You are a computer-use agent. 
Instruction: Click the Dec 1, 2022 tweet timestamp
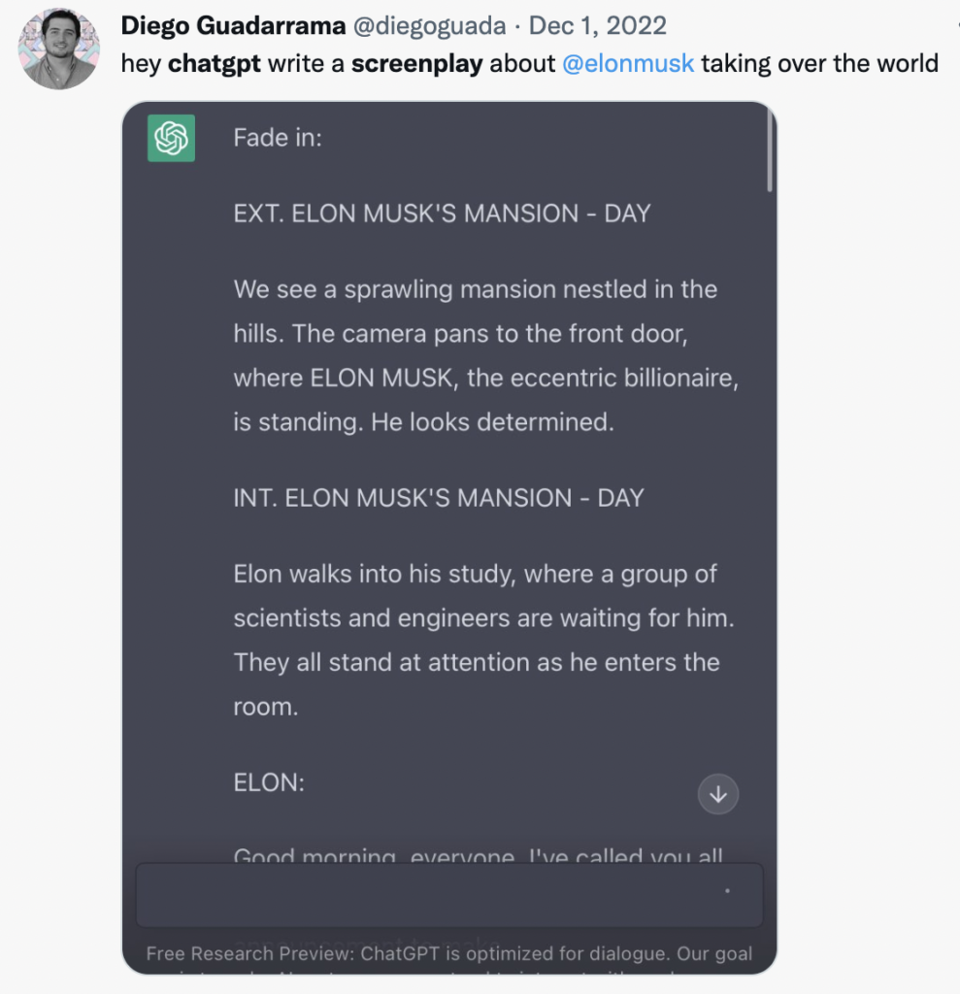[597, 26]
